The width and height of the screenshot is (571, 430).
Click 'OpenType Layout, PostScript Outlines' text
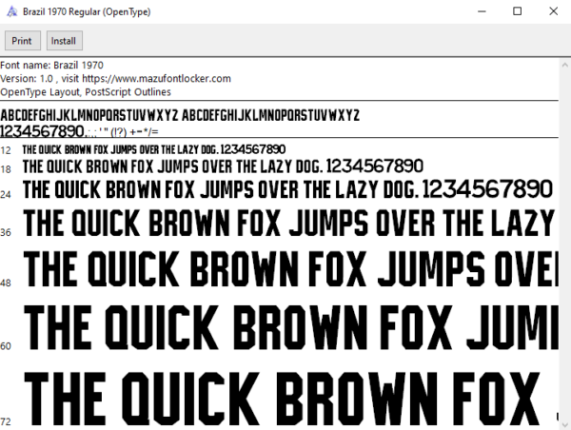click(86, 92)
